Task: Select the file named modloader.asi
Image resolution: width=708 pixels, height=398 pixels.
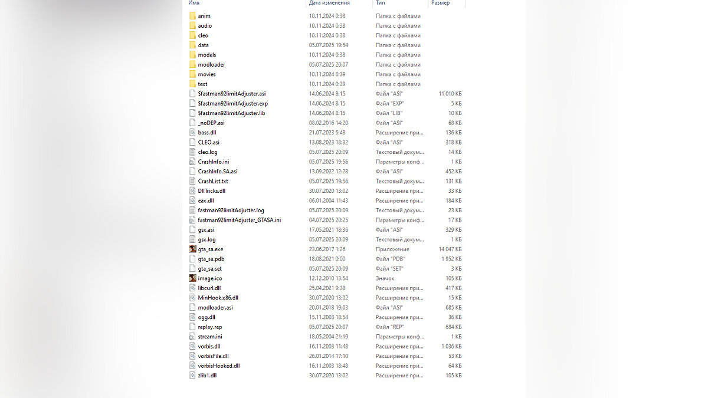Action: 215,307
